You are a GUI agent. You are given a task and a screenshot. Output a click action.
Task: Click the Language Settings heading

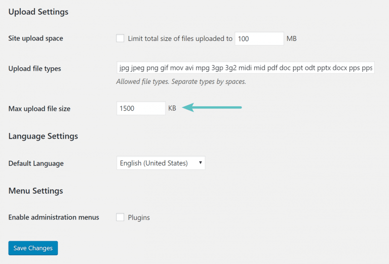(43, 136)
